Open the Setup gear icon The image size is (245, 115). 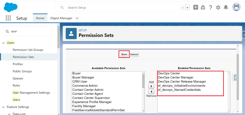pos(218,7)
